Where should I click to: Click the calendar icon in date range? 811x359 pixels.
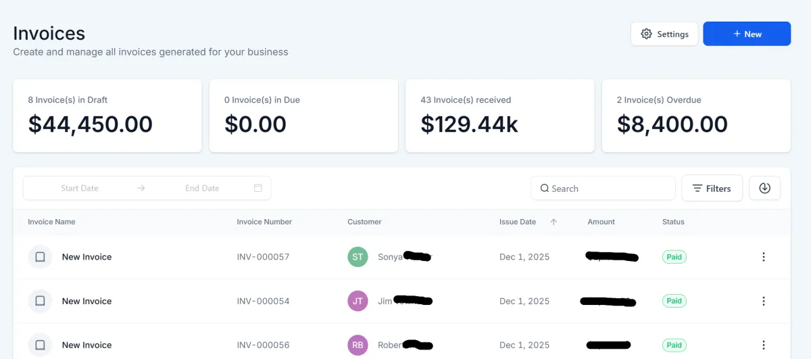pyautogui.click(x=258, y=188)
